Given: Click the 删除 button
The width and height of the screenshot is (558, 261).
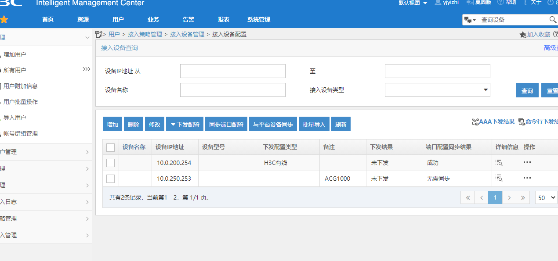Looking at the screenshot, I should coord(134,125).
